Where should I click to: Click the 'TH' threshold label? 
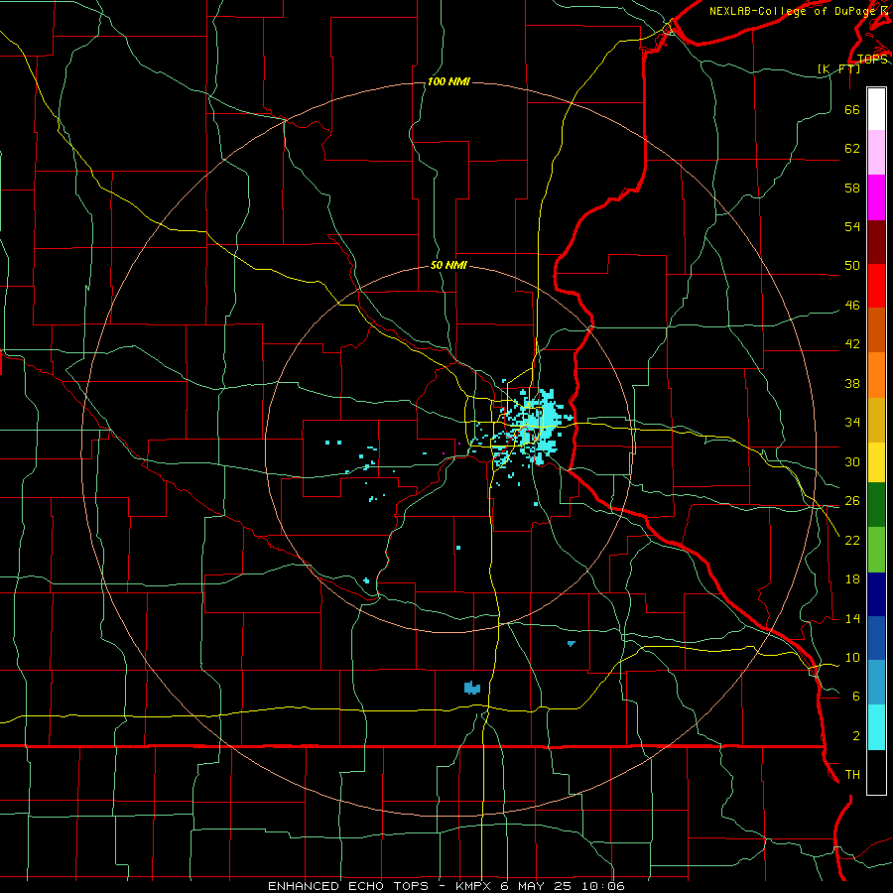852,775
